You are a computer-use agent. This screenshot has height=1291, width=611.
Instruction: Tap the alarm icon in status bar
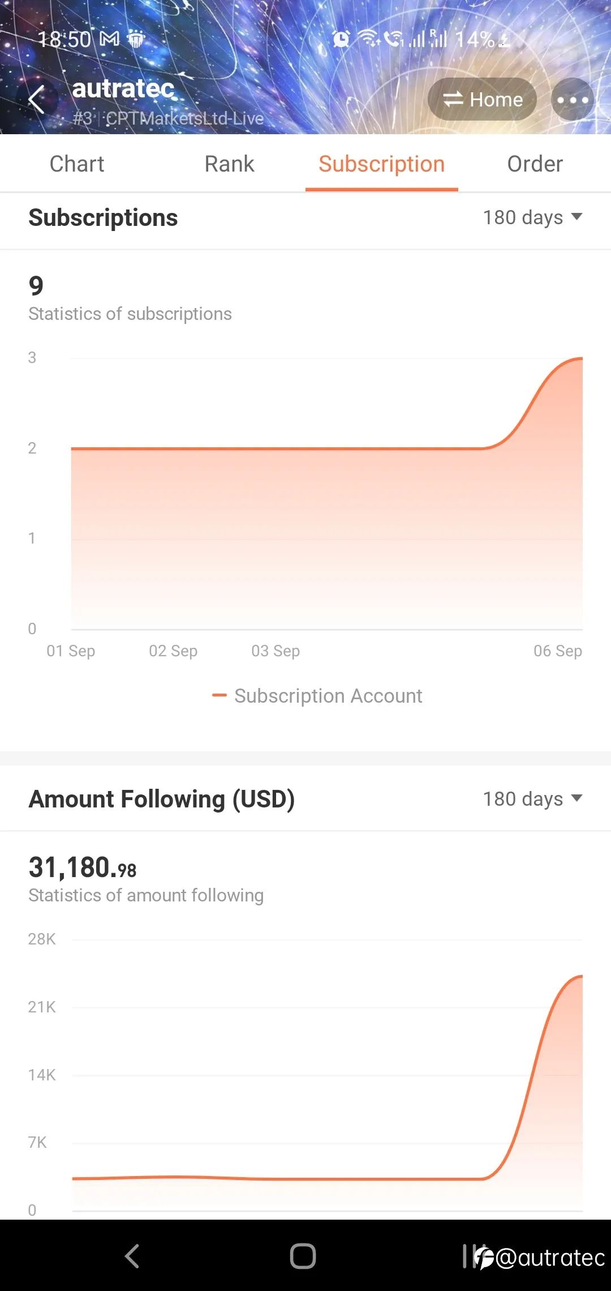click(x=341, y=39)
